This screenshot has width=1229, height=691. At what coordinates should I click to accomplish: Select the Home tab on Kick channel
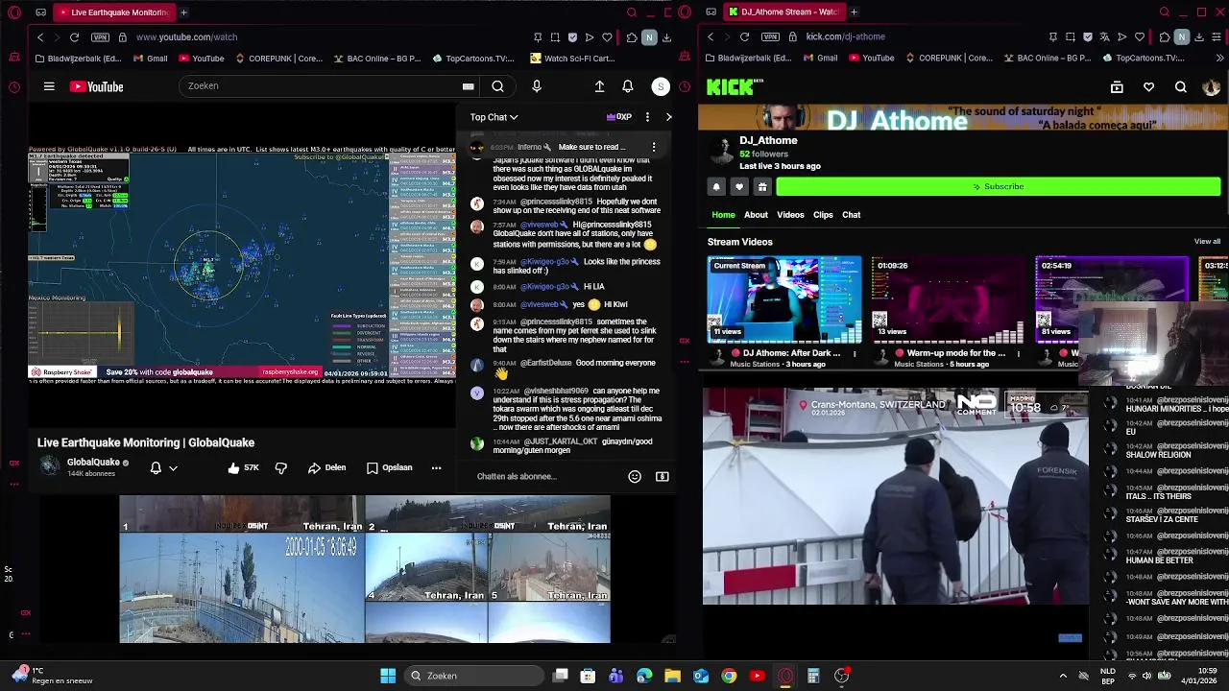click(x=723, y=215)
